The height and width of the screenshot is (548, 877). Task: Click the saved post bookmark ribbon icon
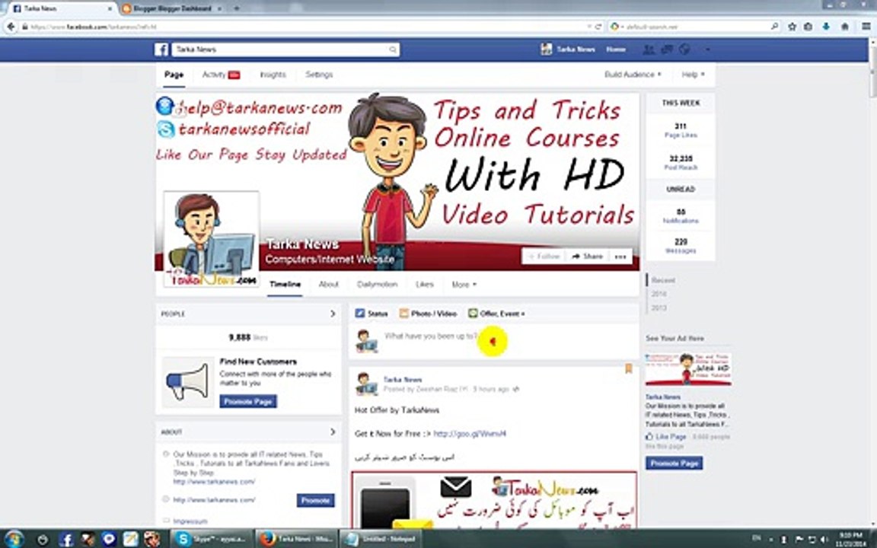click(x=629, y=368)
